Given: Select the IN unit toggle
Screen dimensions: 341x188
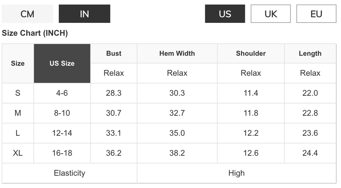Looking at the screenshot, I should coord(84,14).
